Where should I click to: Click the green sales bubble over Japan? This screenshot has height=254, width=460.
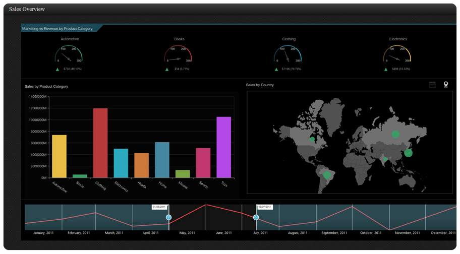coord(408,153)
